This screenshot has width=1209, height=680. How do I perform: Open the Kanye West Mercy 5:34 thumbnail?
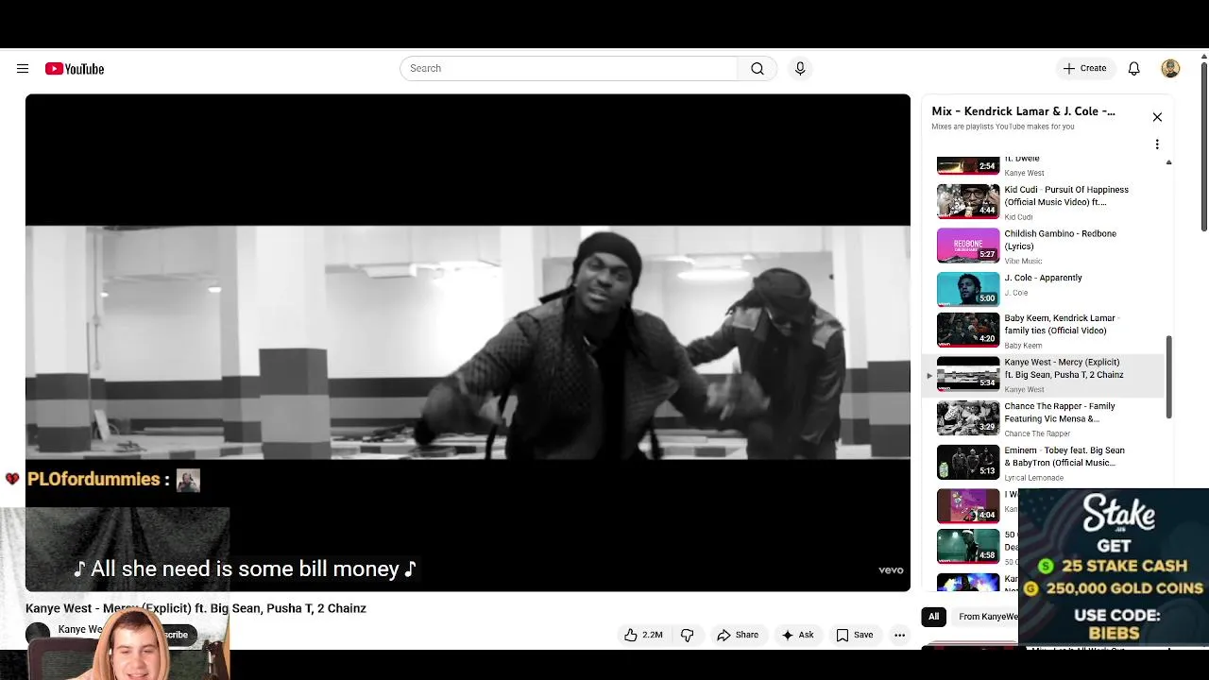[x=968, y=374]
